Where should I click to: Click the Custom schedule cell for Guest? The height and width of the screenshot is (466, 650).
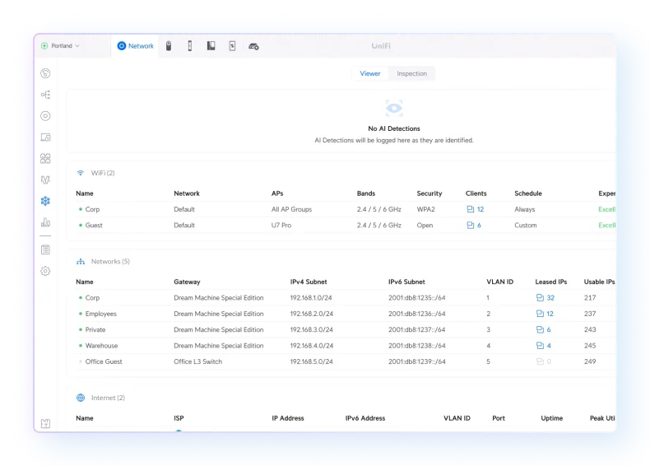pyautogui.click(x=526, y=225)
